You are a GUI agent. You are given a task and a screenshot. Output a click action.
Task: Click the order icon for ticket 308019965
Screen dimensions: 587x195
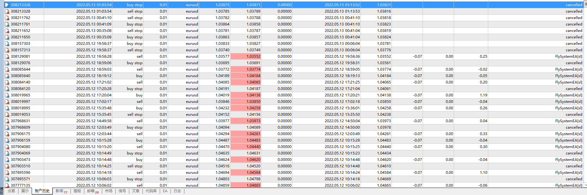click(7, 95)
